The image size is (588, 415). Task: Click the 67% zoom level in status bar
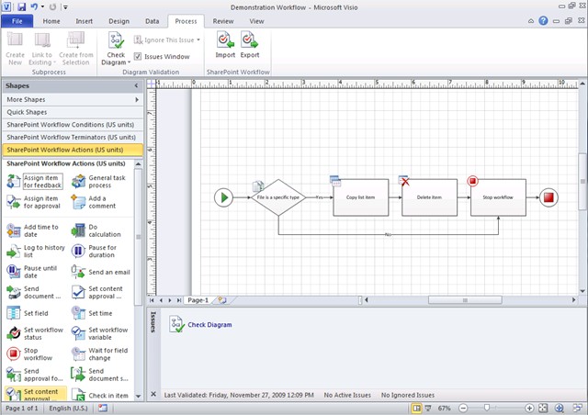[x=444, y=408]
